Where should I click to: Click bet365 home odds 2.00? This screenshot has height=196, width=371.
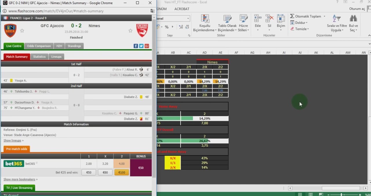point(89,164)
